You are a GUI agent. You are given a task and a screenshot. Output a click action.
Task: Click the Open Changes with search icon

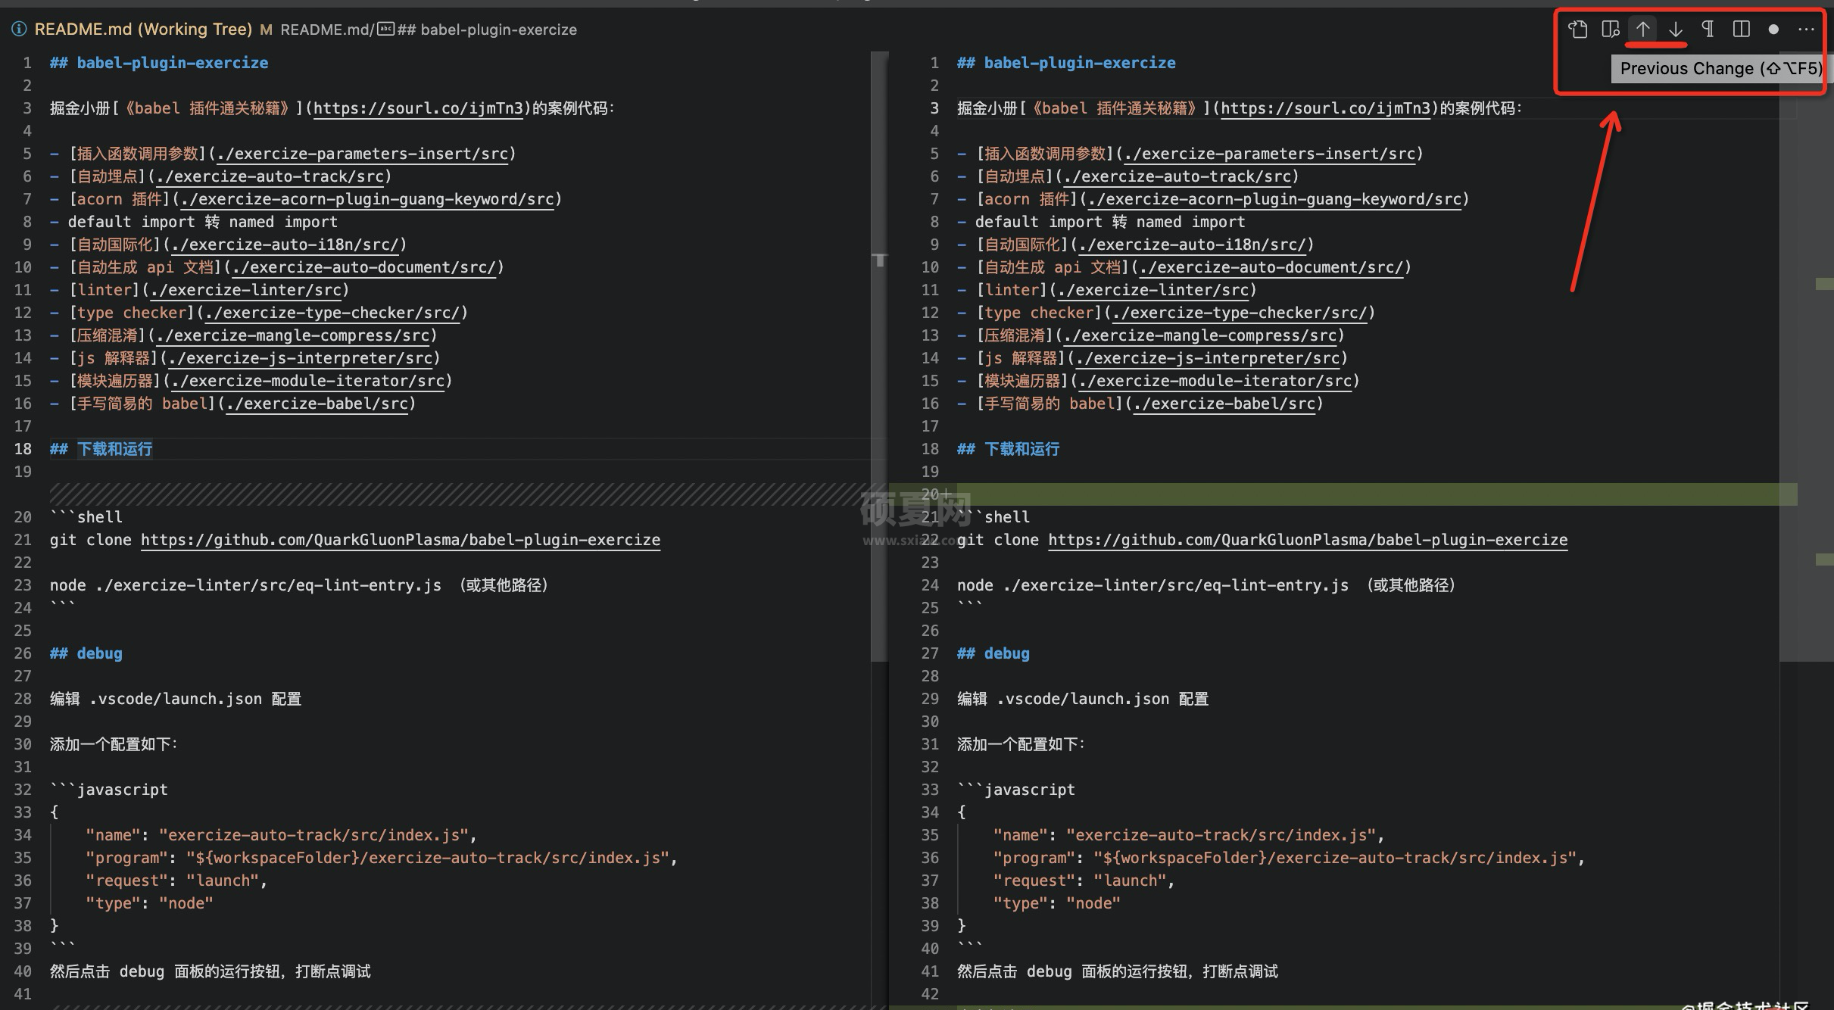point(1611,30)
